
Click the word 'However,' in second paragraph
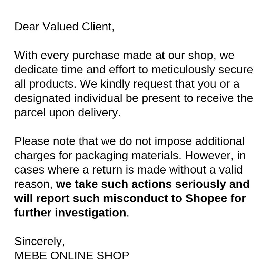click(x=210, y=156)
